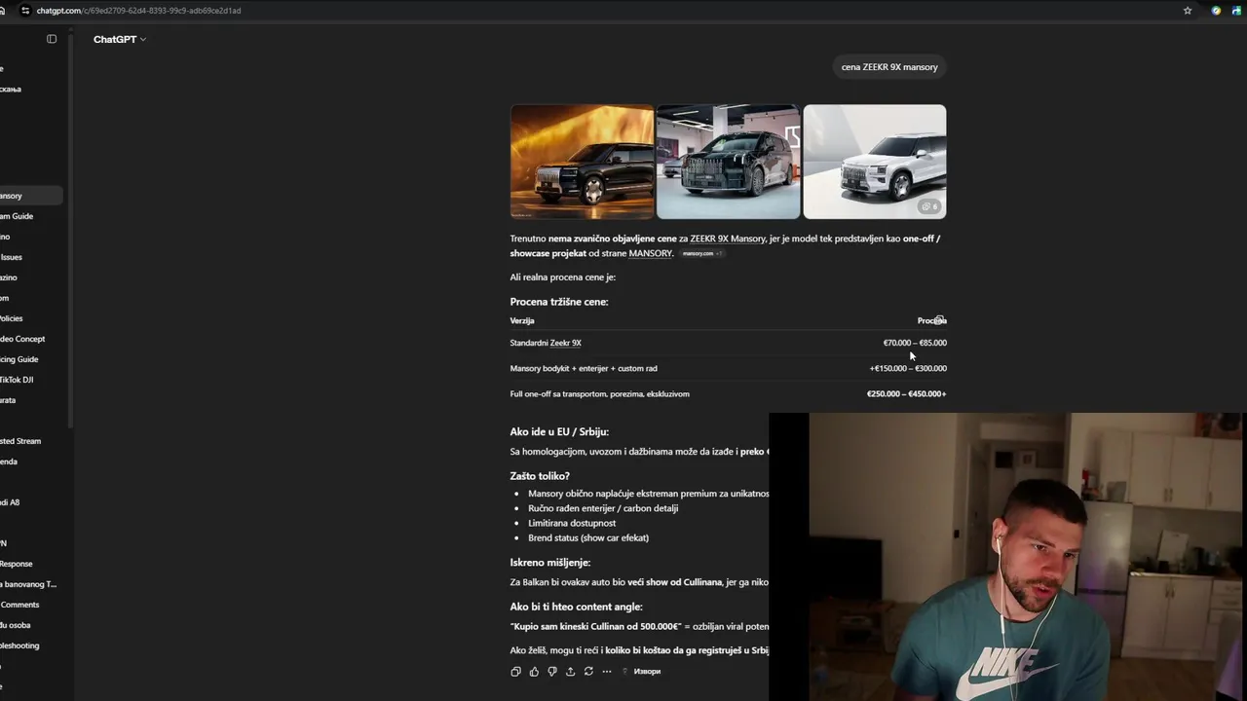Open the active 'ansory' chat in sidebar
The width and height of the screenshot is (1247, 701).
point(29,196)
